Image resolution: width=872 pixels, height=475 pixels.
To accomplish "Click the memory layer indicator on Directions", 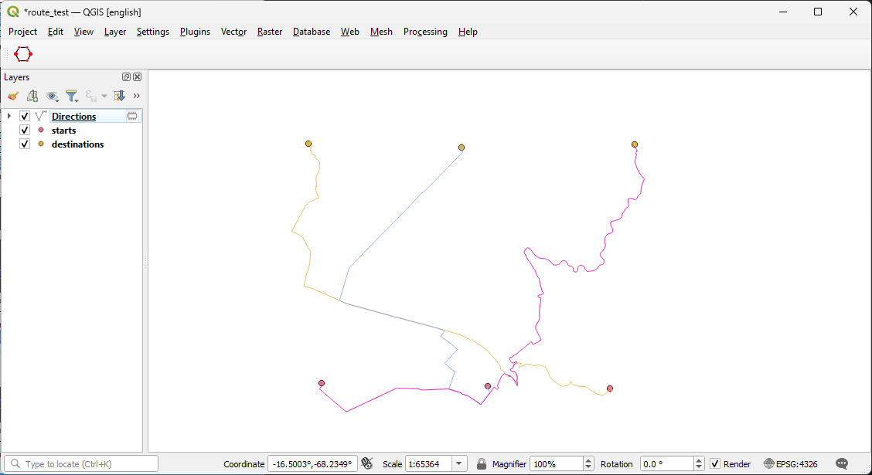I will click(x=132, y=116).
